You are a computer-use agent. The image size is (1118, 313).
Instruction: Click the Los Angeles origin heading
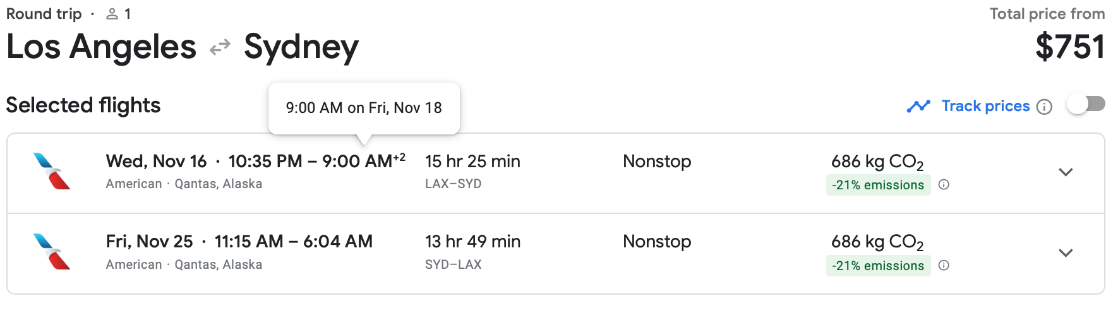(x=102, y=47)
